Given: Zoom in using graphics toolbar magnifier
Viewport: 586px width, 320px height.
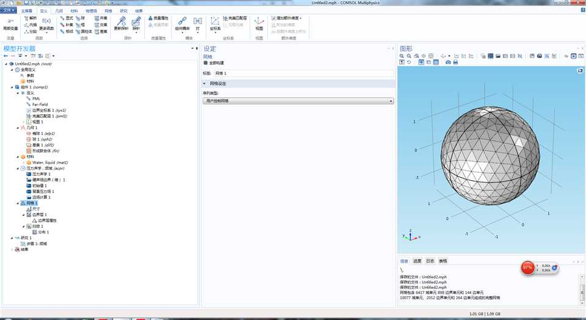Looking at the screenshot, I should [x=402, y=56].
